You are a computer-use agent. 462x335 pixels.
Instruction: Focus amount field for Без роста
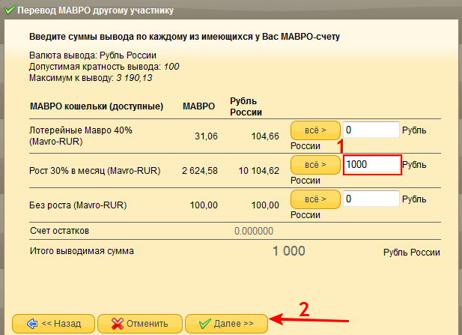371,199
